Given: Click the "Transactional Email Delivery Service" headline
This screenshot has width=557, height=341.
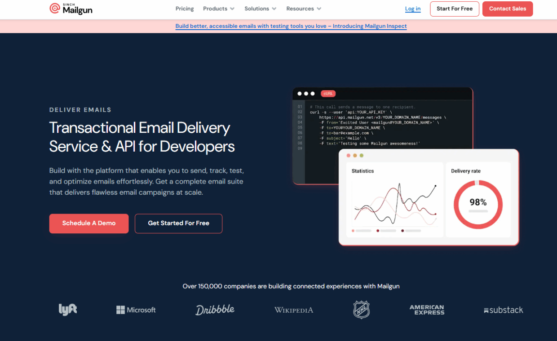Looking at the screenshot, I should (x=142, y=137).
